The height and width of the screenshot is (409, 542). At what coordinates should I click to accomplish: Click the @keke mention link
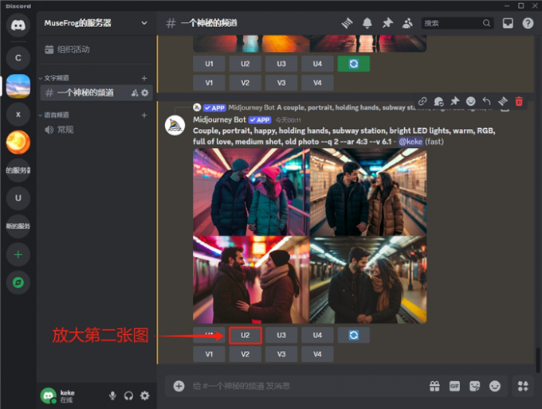[410, 142]
